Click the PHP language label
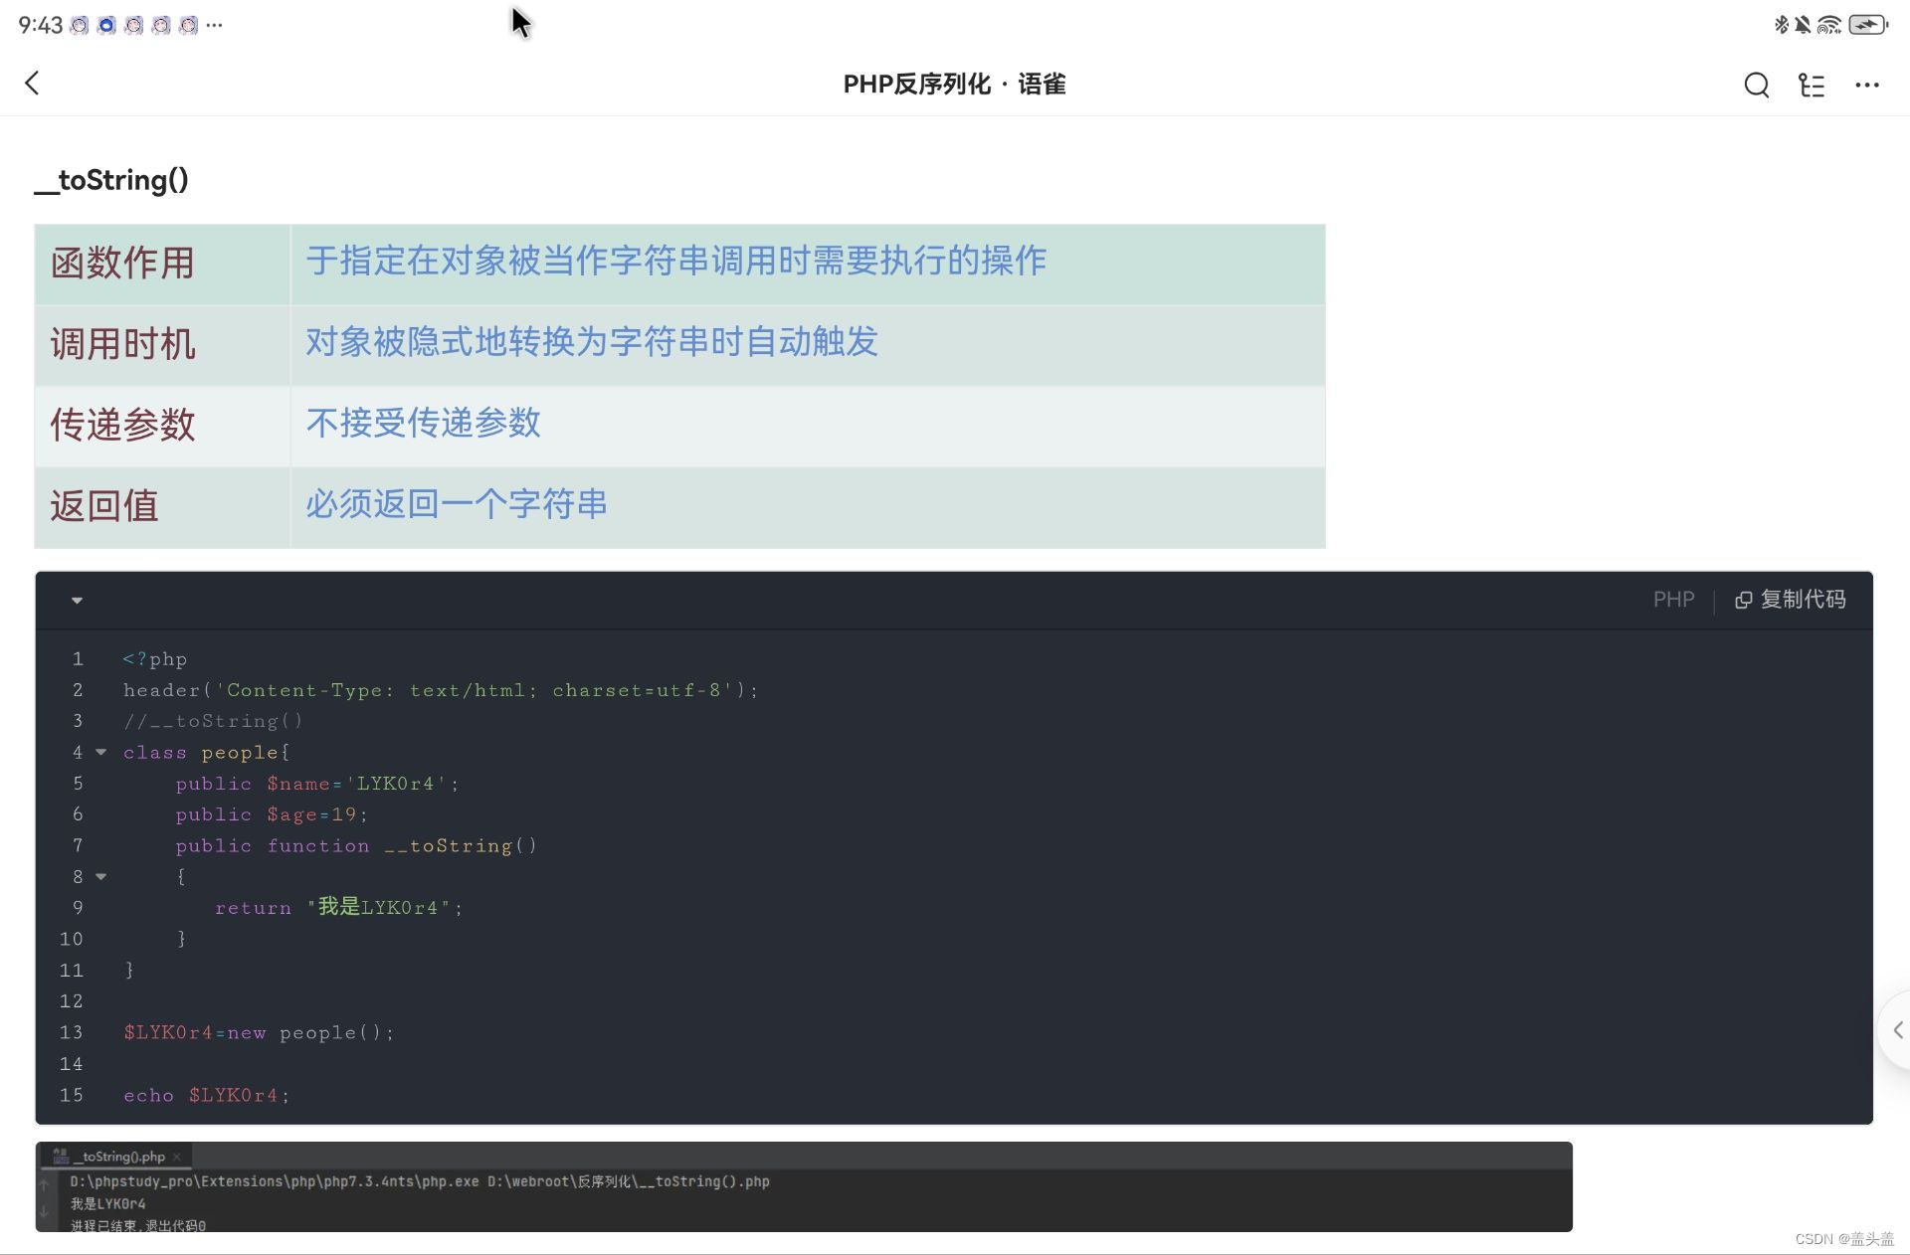The width and height of the screenshot is (1910, 1255). (1673, 600)
